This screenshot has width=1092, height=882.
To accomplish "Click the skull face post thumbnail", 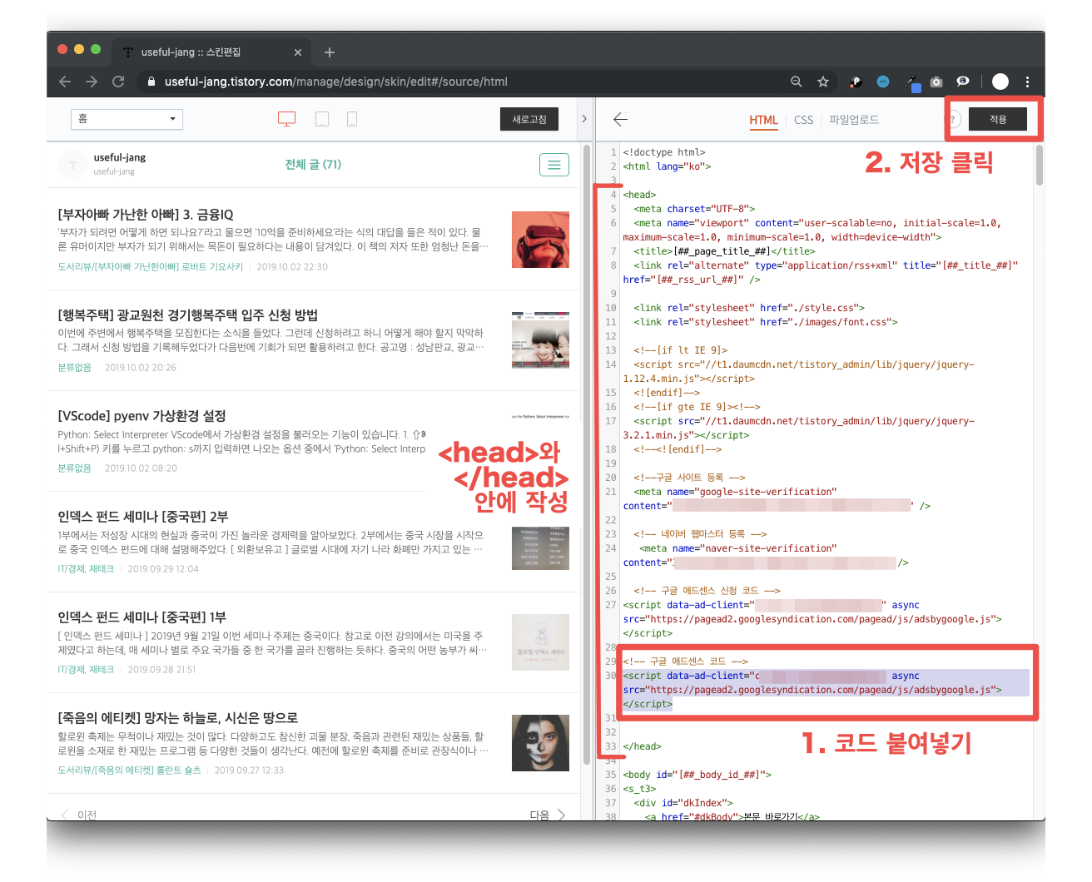I will click(540, 743).
